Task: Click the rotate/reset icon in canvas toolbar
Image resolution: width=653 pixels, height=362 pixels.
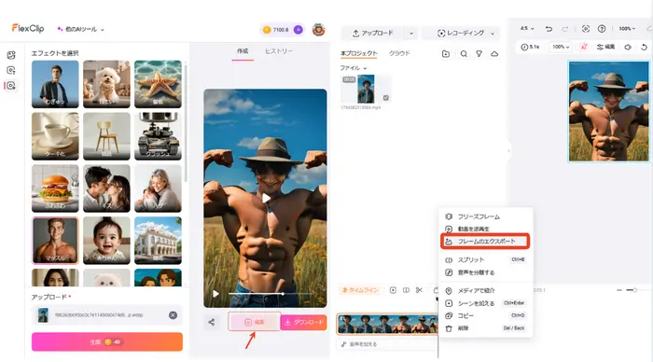Action: 644,47
